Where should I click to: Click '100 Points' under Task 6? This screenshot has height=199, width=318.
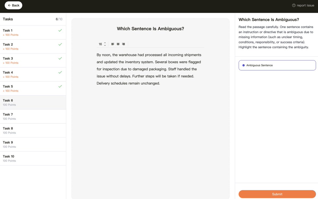[9, 105]
